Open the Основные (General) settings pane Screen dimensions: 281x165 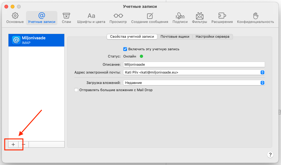15,18
